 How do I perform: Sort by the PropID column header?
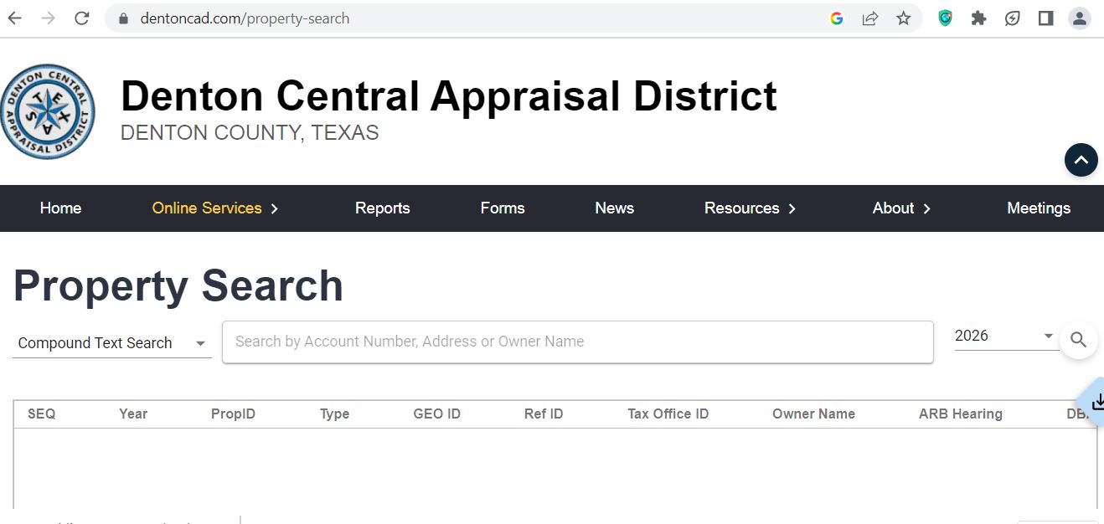click(x=233, y=414)
